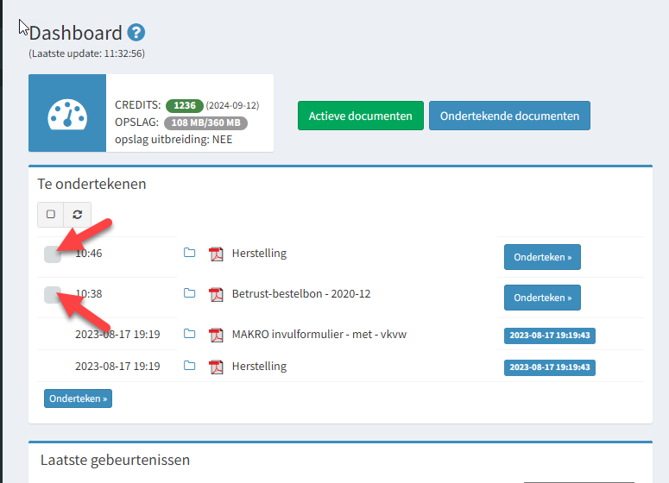
Task: Click PDF icon of 10:46 Herstelling document
Action: [x=217, y=254]
